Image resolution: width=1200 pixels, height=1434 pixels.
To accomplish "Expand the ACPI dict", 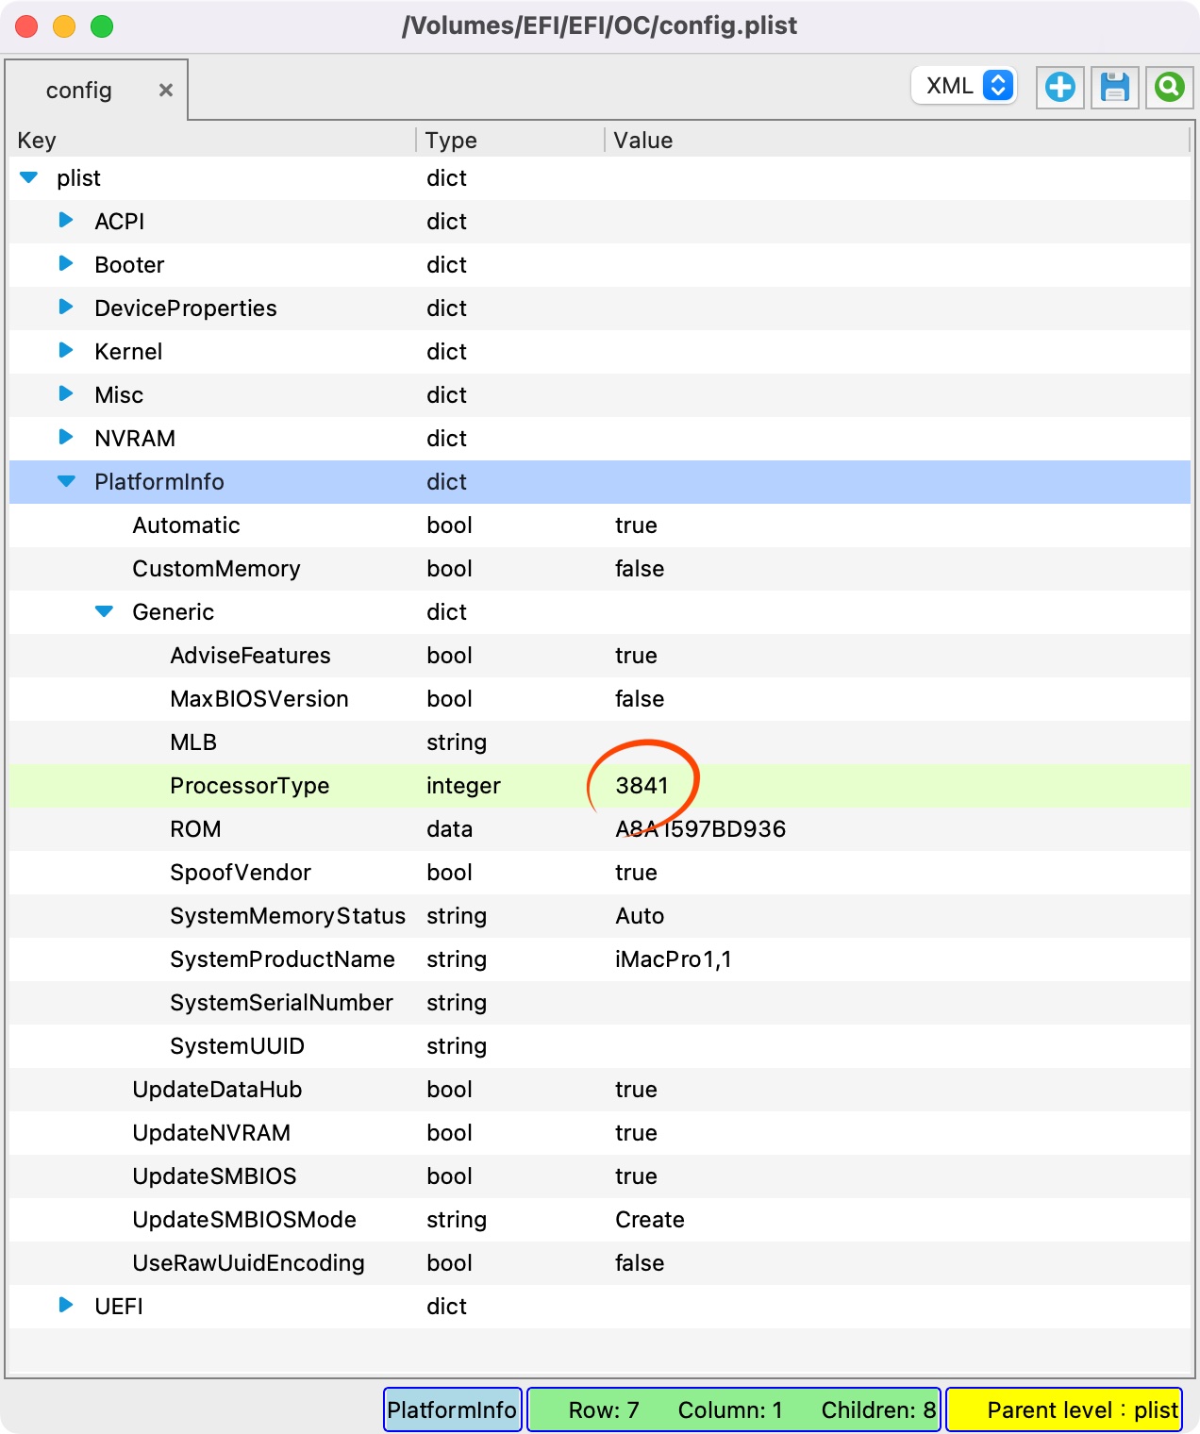I will [x=66, y=221].
